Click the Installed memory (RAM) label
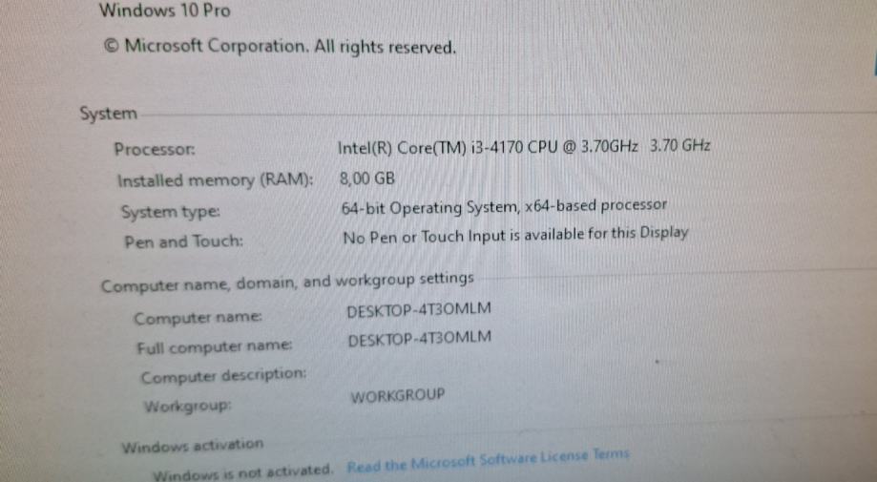 (216, 180)
